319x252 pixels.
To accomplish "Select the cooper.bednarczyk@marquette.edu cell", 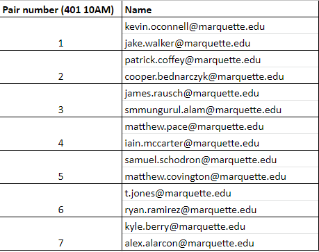I will tap(220, 76).
